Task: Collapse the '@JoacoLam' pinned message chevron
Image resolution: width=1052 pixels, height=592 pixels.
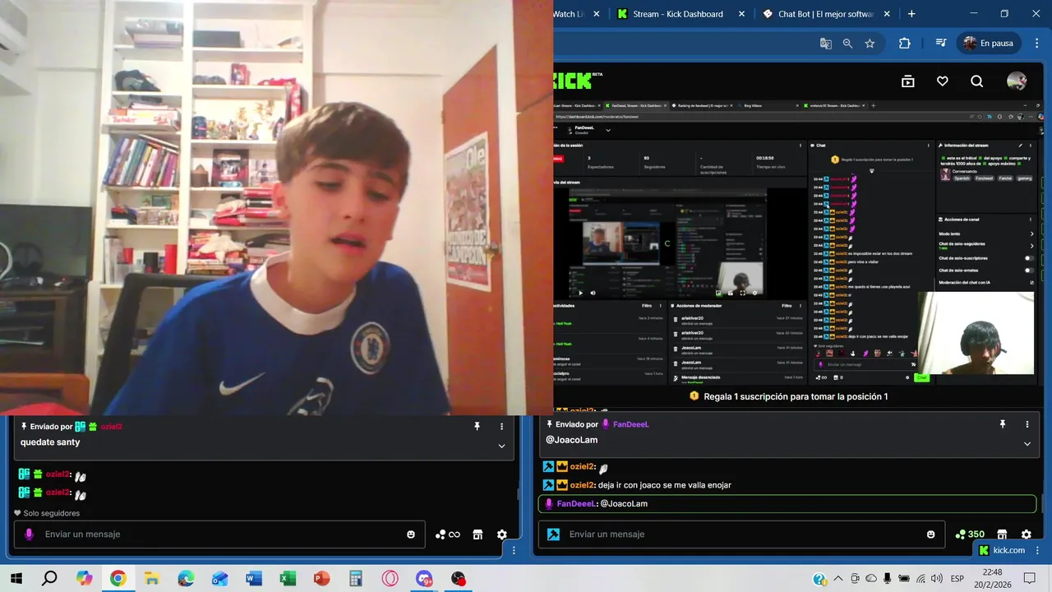Action: point(1027,444)
